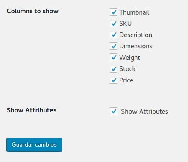This screenshot has width=188, height=162.
Task: Save settings with Guardar cambios button
Action: tap(34, 145)
